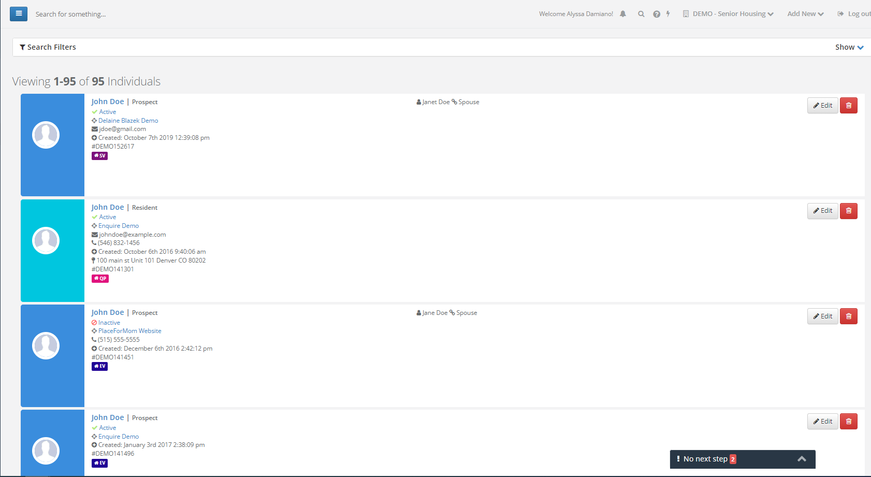This screenshot has height=477, width=871.
Task: Delete the Inactive John Doe record
Action: click(x=848, y=316)
